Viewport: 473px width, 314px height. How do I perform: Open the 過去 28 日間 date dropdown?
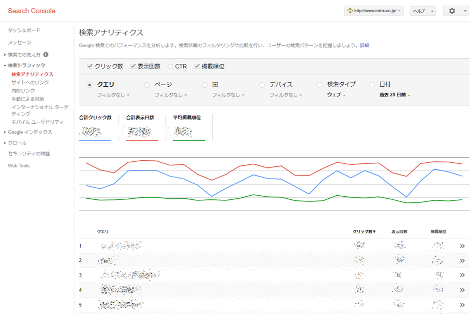[x=394, y=95]
